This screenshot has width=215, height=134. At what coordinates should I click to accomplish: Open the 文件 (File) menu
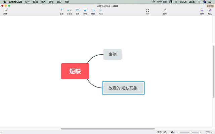(x=27, y=2)
